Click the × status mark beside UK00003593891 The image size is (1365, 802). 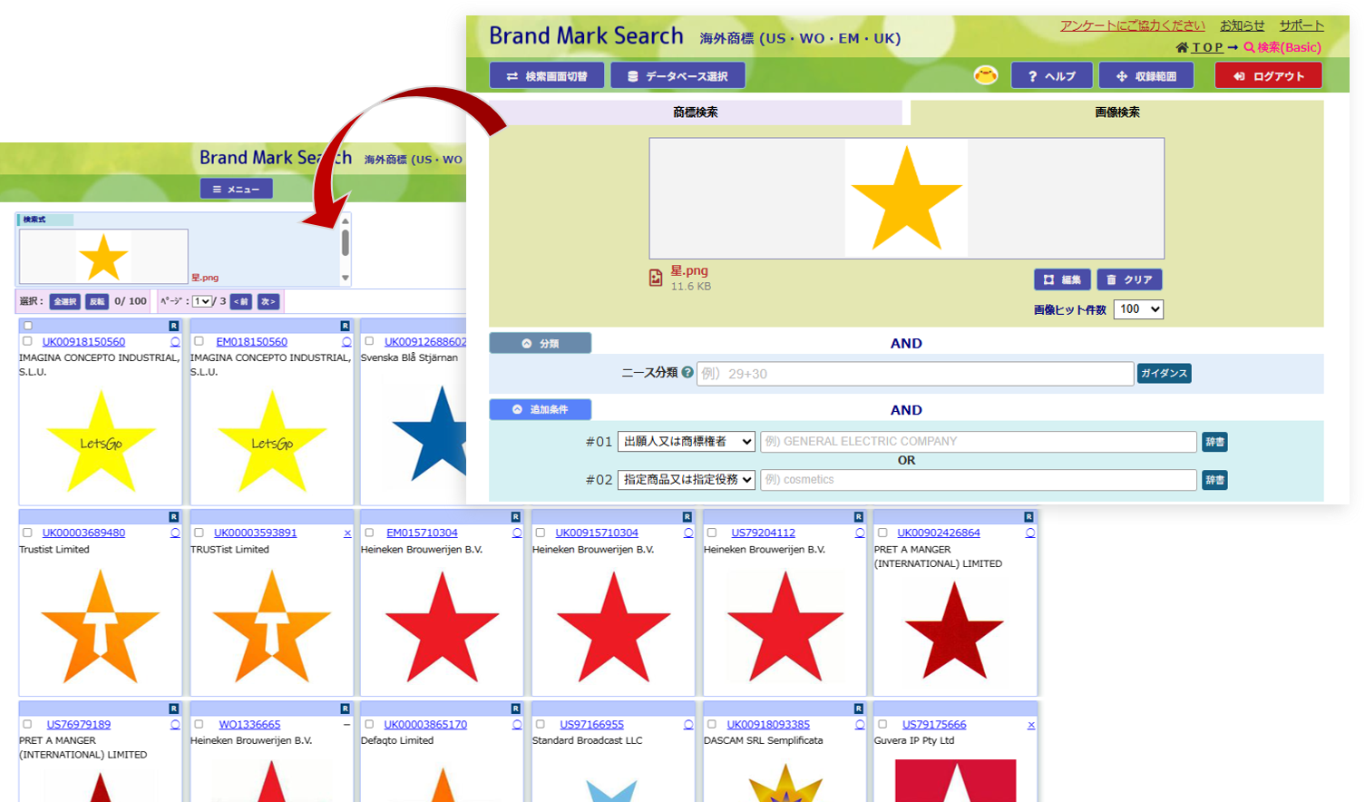click(x=347, y=533)
